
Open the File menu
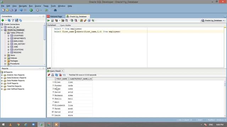pos(2,6)
